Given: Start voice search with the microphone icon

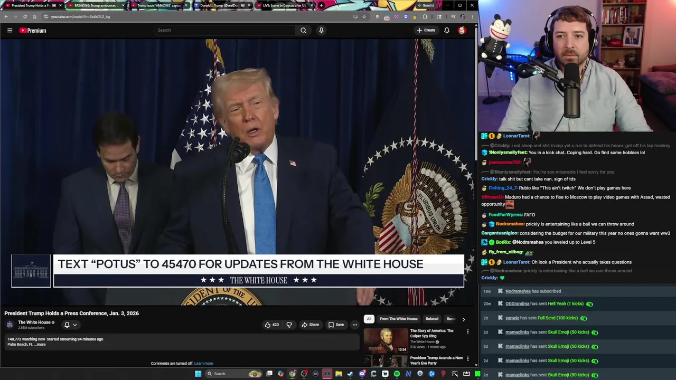Looking at the screenshot, I should tap(321, 30).
